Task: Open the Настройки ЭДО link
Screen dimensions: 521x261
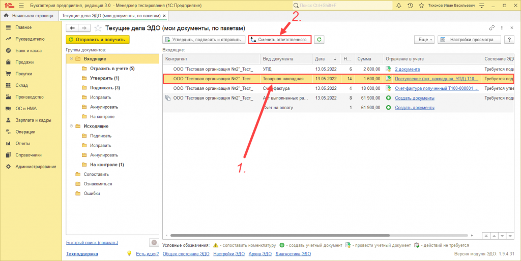Action: pyautogui.click(x=229, y=254)
